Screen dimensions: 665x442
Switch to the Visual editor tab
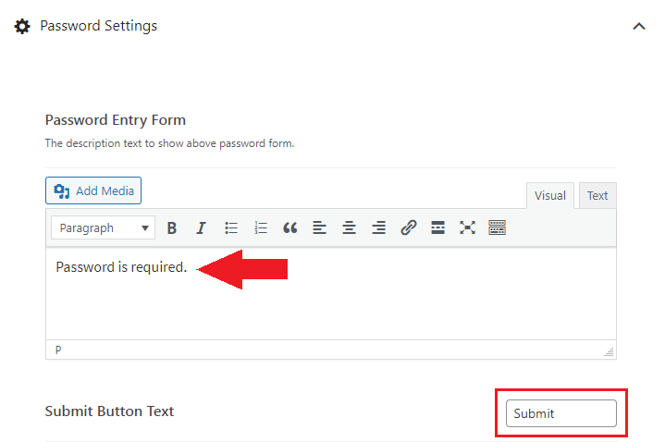coord(550,195)
